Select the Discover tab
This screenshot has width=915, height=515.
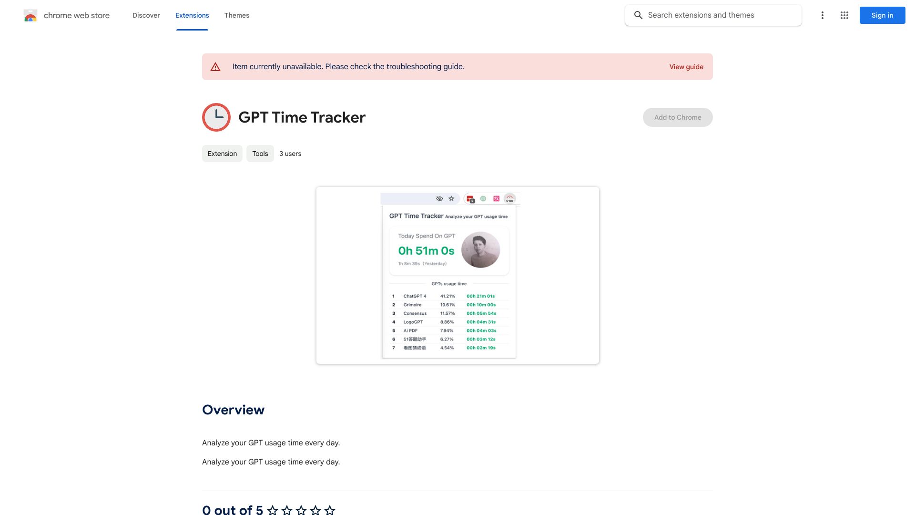(x=146, y=15)
